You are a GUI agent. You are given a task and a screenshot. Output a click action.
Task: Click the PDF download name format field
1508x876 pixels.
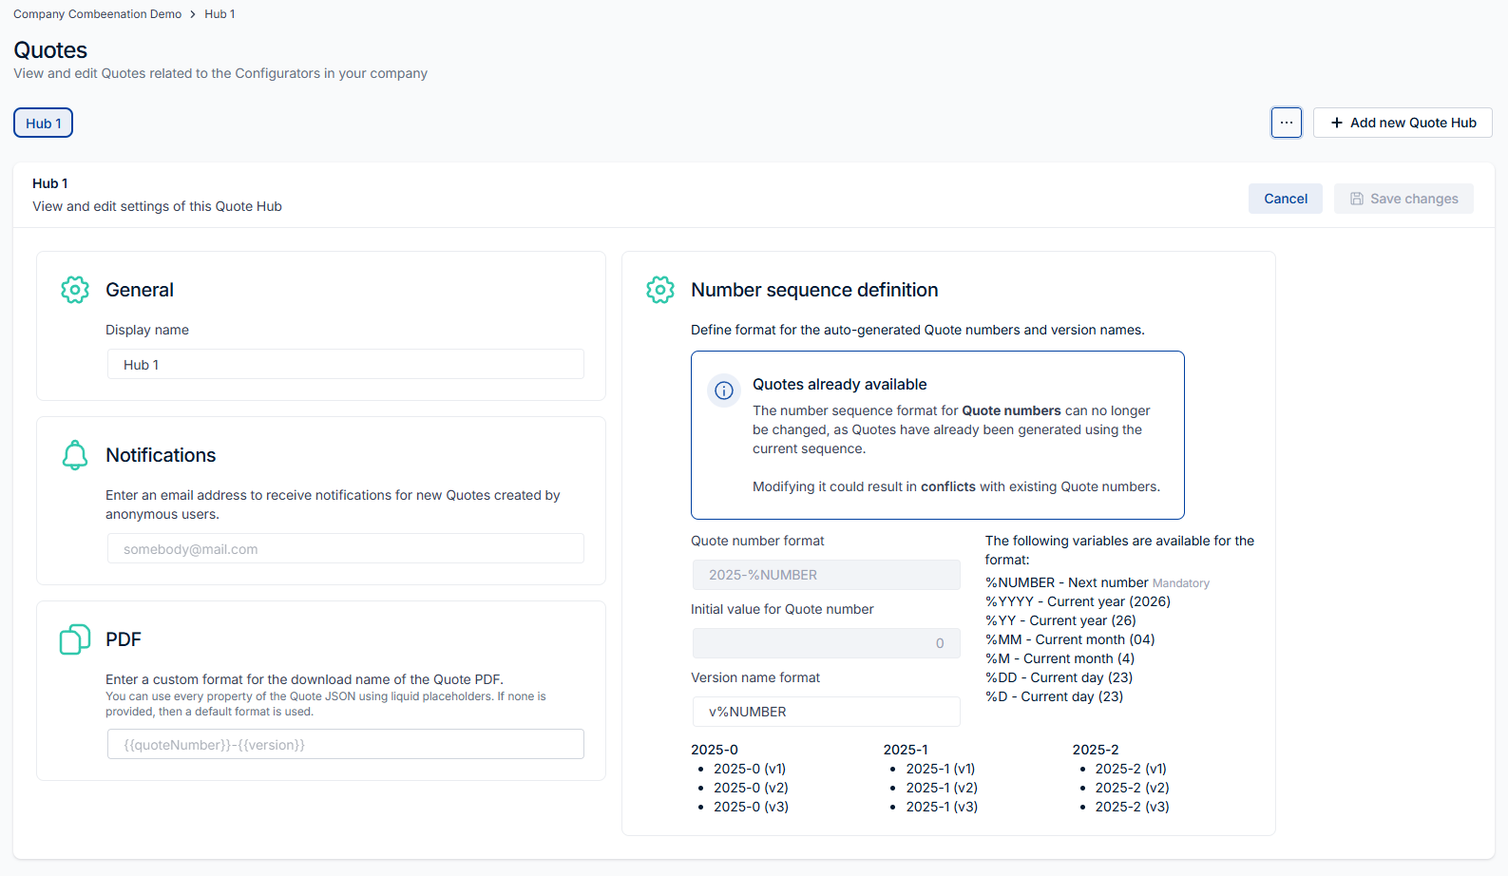click(x=346, y=745)
